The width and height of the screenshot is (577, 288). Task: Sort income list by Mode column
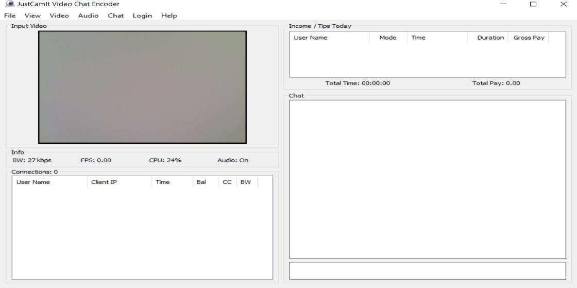388,38
